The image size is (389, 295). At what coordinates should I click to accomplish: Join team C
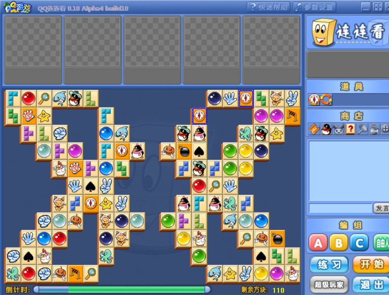tap(359, 243)
